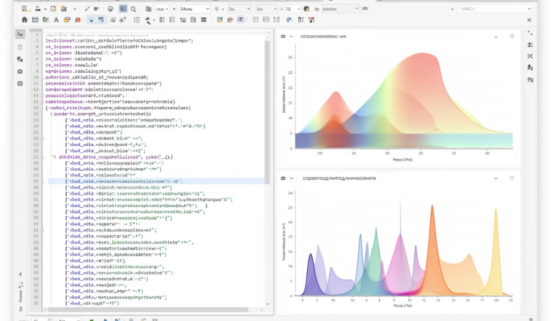Click the top icon in the left sidebar
This screenshot has height=321, width=551.
[x=20, y=35]
